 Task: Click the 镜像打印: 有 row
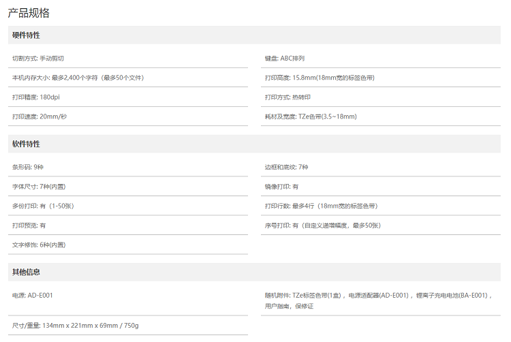[x=381, y=186]
